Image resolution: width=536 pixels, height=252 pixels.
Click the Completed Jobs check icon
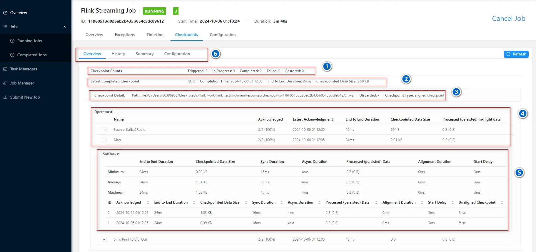(x=12, y=55)
